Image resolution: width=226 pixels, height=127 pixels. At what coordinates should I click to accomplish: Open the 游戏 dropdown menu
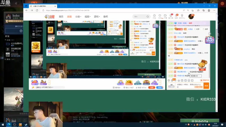click(x=97, y=17)
